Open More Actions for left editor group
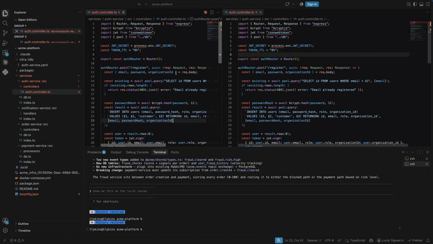Screen dimensions: 433x244 [x=218, y=12]
